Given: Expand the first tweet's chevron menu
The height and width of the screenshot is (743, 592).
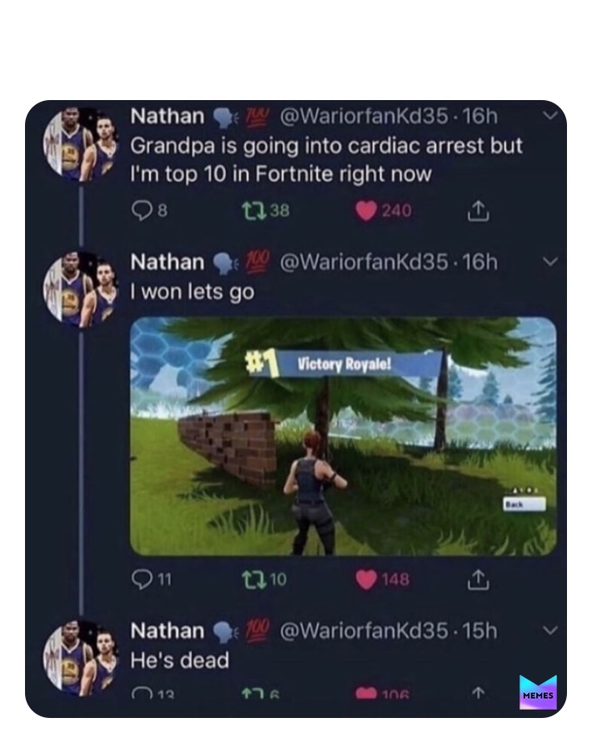Looking at the screenshot, I should pos(549,117).
